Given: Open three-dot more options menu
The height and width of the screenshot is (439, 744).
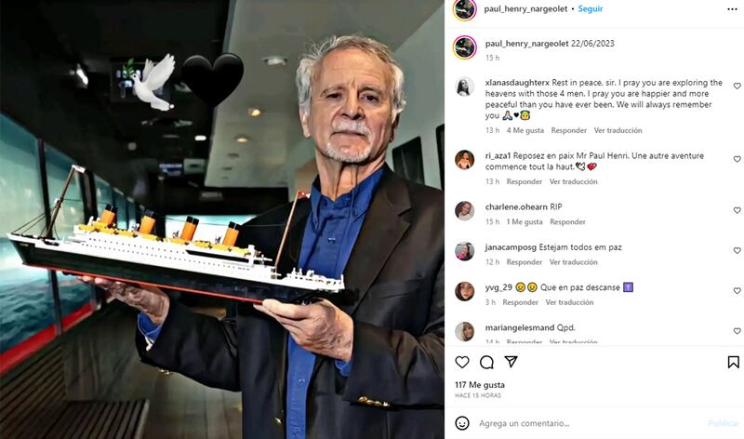Looking at the screenshot, I should point(732,9).
